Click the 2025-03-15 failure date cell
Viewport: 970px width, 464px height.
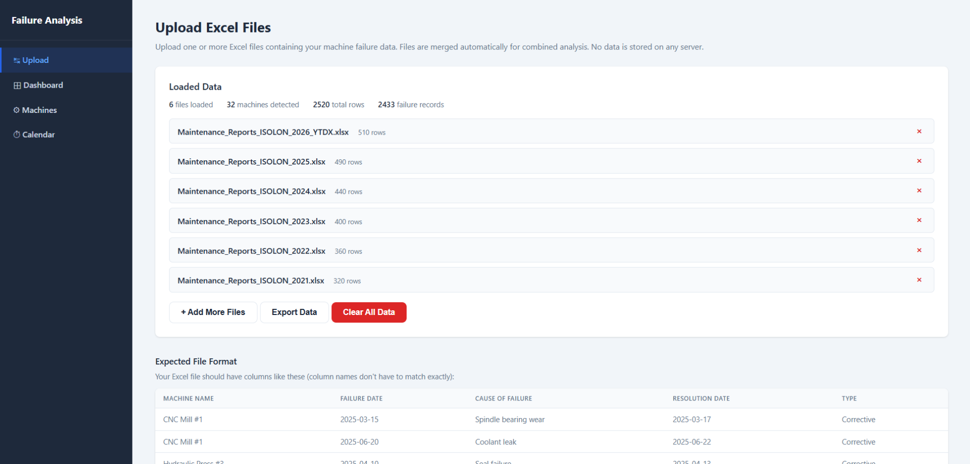coord(359,420)
